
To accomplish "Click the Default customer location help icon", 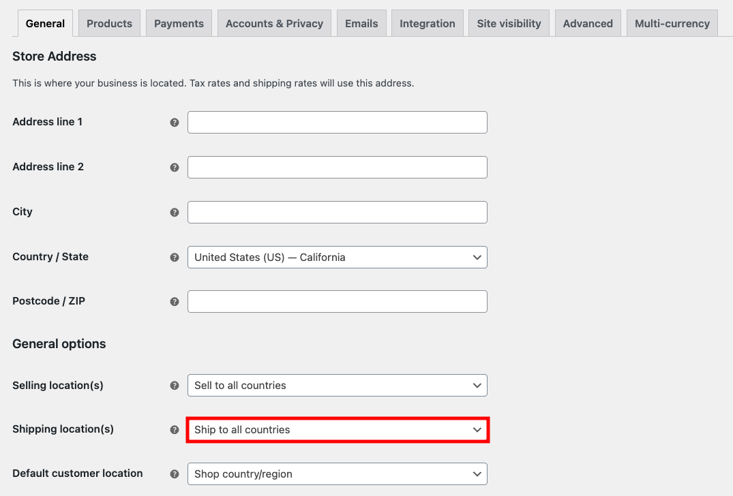I will click(x=175, y=474).
